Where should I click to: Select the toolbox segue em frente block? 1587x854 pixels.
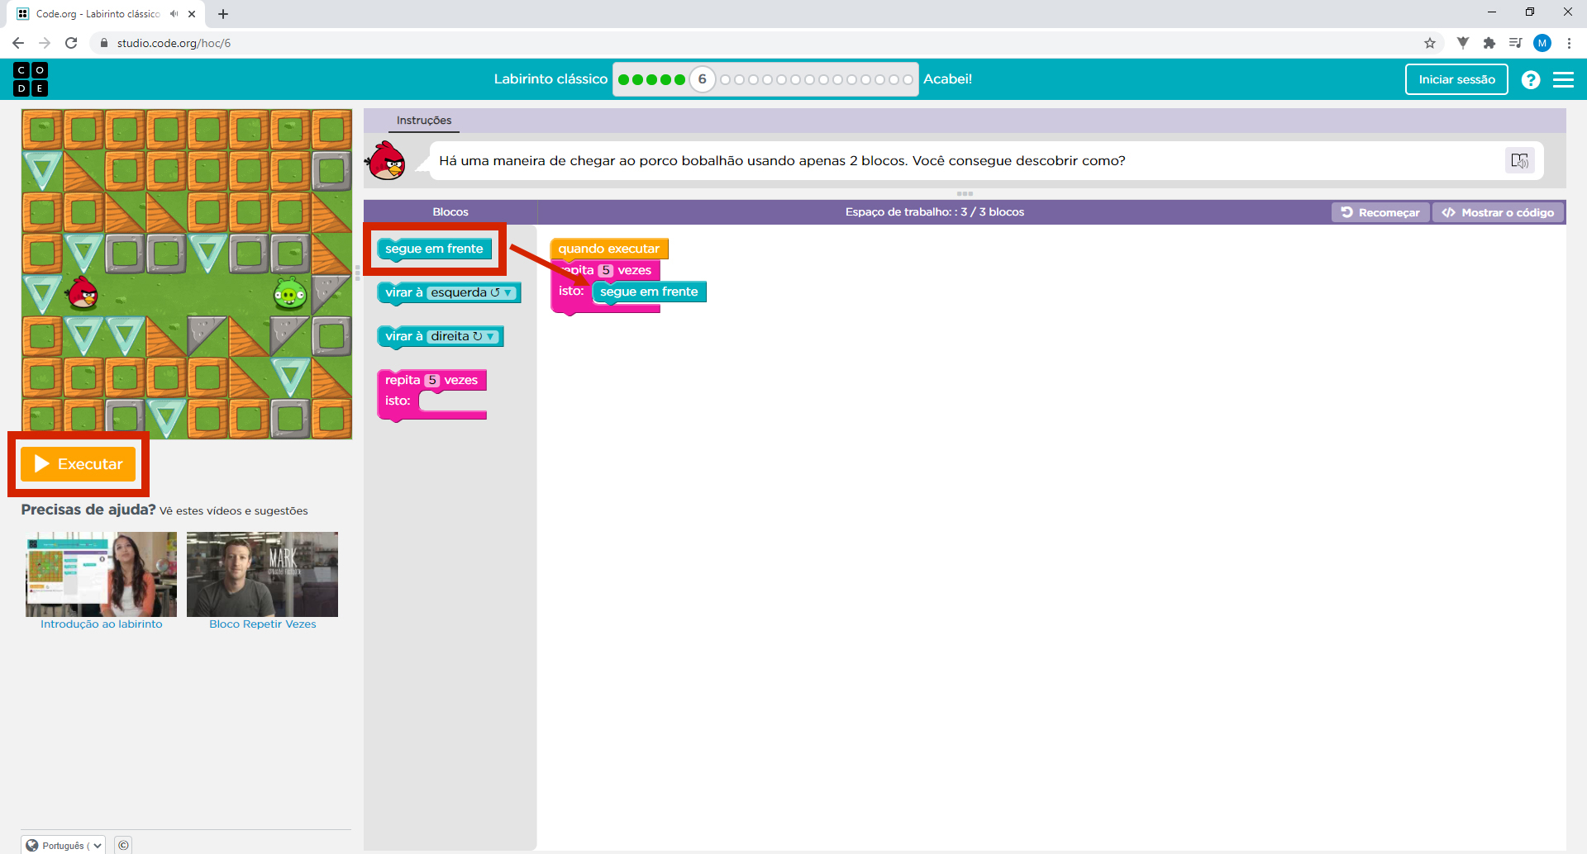click(x=434, y=249)
